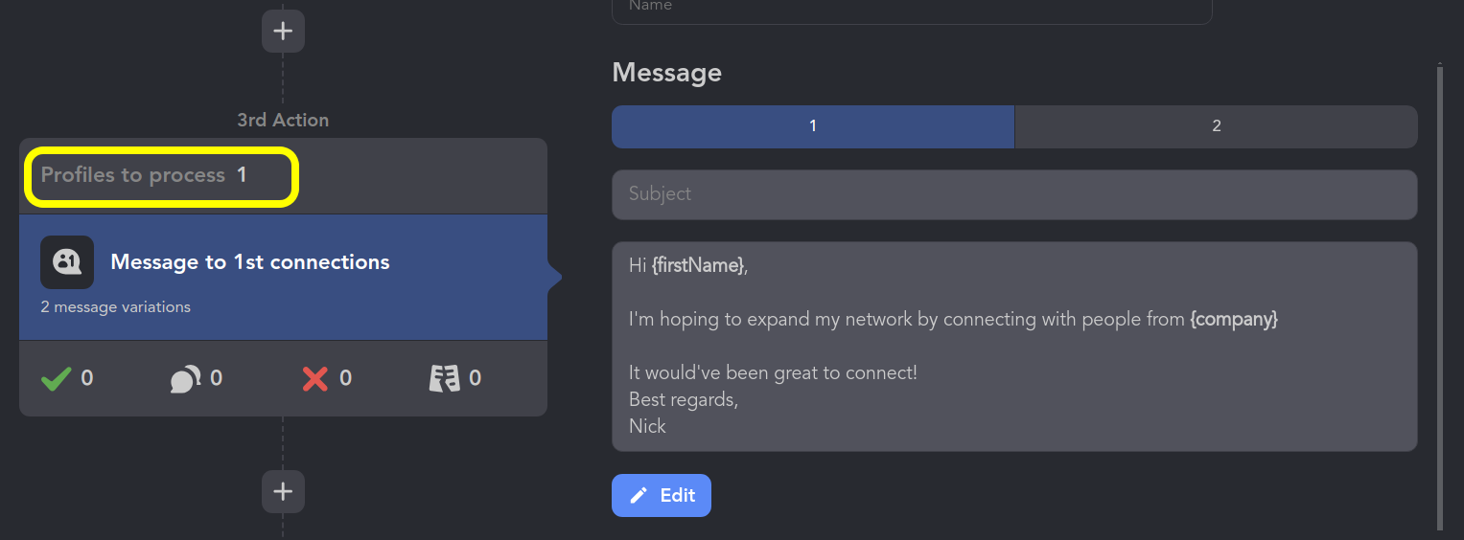Click the plus button below the message card

pos(283,491)
